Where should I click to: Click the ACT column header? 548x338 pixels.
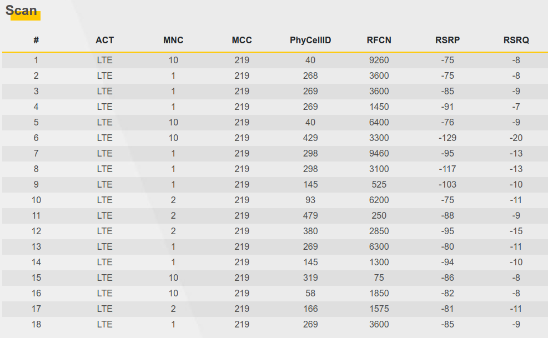pos(104,40)
